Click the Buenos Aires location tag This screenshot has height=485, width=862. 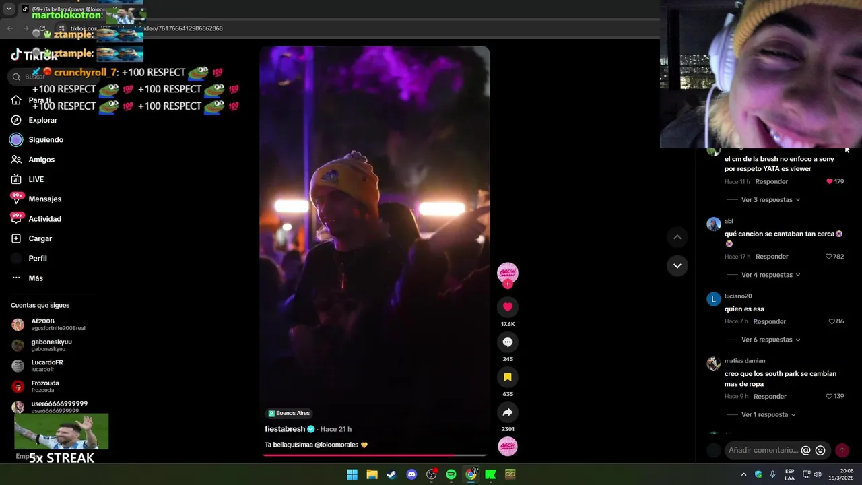tap(289, 413)
